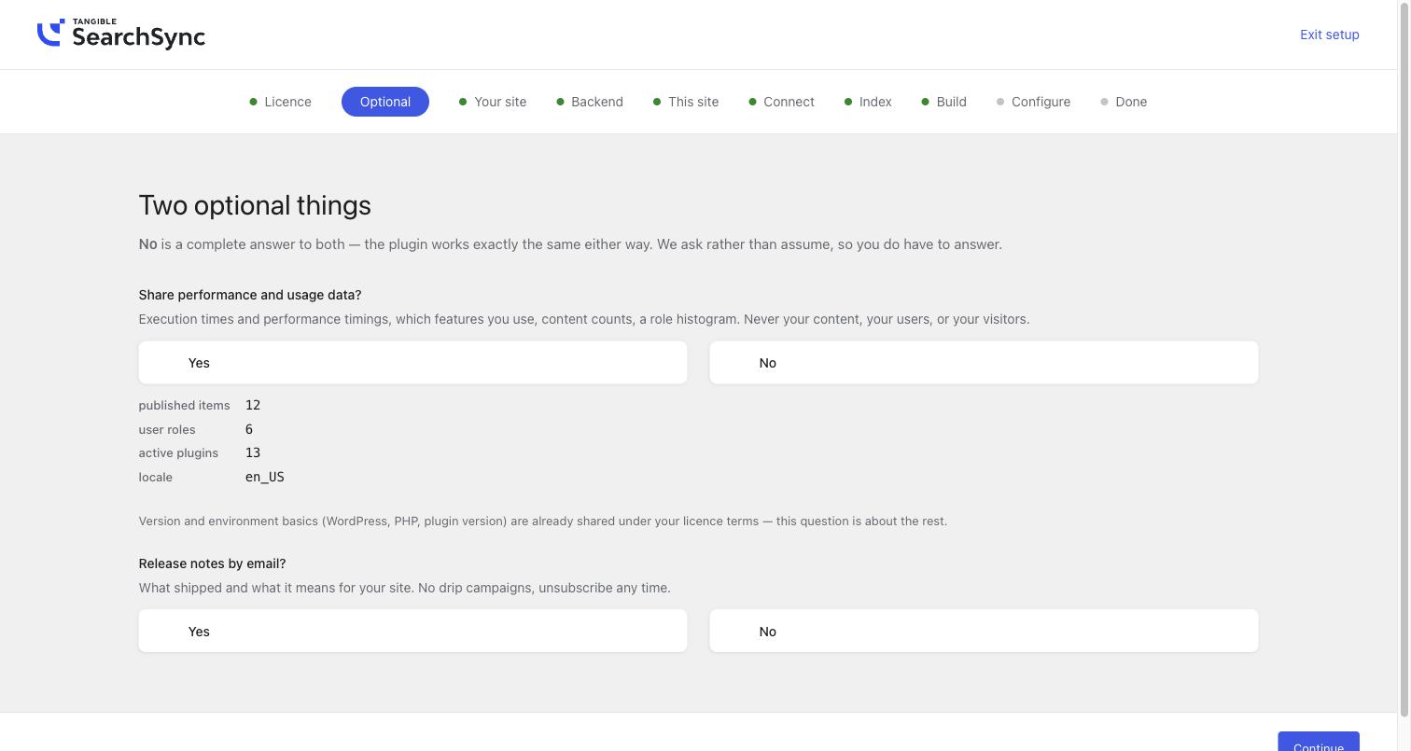Viewport: 1411px width, 751px height.
Task: Select the Configure step
Action: (x=1033, y=102)
